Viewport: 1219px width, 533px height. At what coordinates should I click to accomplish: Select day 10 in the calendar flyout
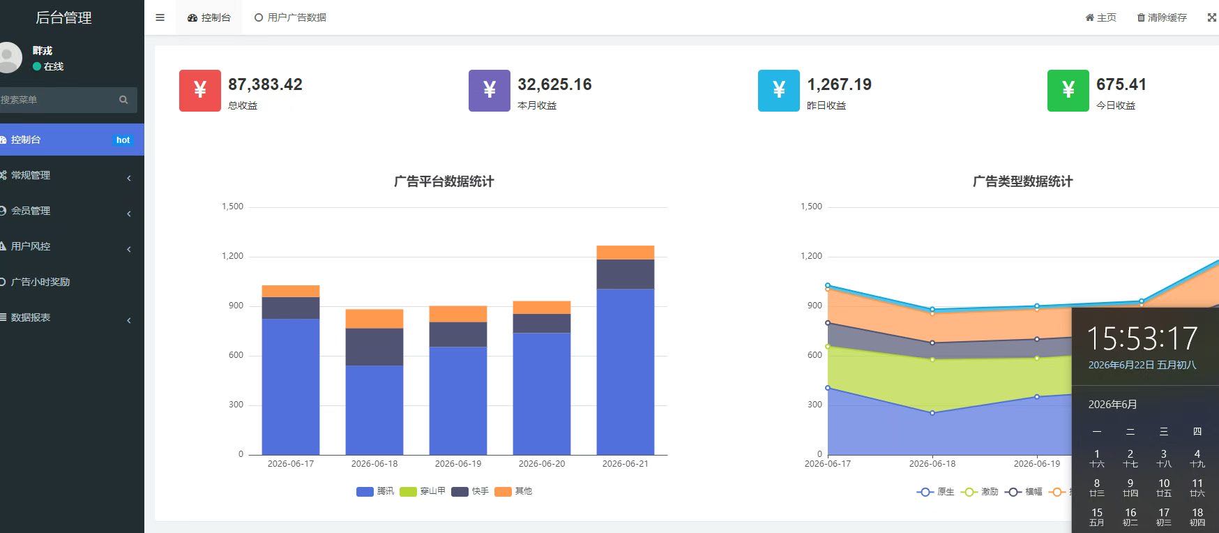pyautogui.click(x=1164, y=488)
